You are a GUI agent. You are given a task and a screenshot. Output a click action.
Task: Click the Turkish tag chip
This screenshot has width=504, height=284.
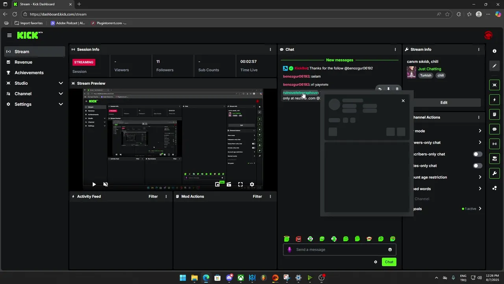[x=425, y=75]
